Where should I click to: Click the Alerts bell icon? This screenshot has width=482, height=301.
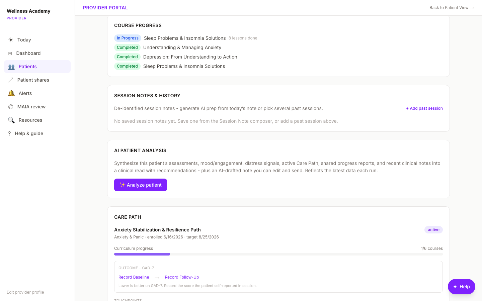point(11,93)
